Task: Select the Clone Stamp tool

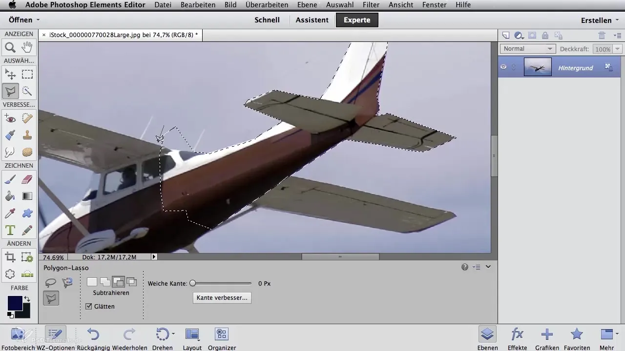Action: [x=27, y=135]
